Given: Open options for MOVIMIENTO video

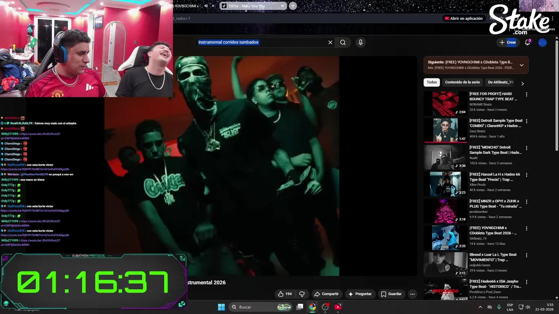Looking at the screenshot, I should tap(526, 255).
